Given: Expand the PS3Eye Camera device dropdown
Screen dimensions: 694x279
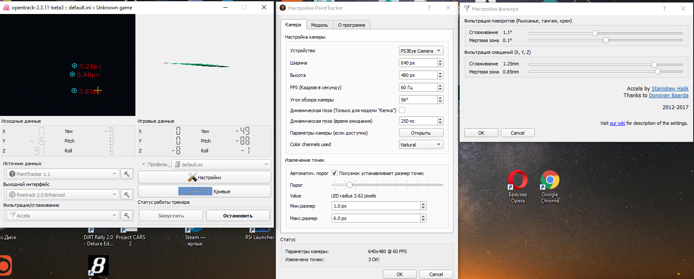Looking at the screenshot, I should pyautogui.click(x=421, y=51).
